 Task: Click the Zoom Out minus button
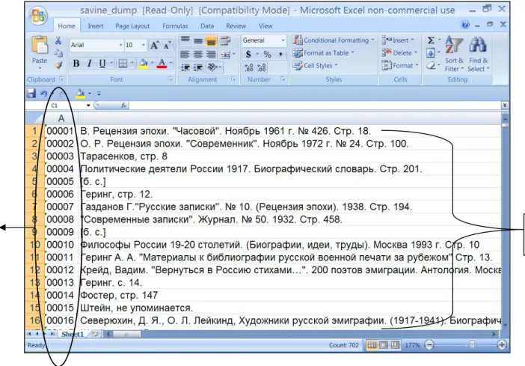click(429, 344)
